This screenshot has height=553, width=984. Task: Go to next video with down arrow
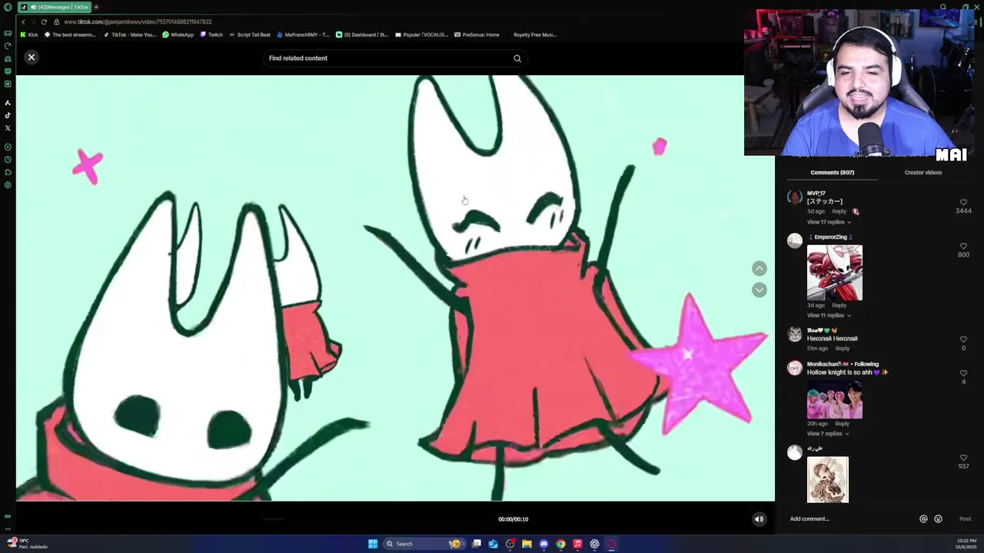click(760, 290)
